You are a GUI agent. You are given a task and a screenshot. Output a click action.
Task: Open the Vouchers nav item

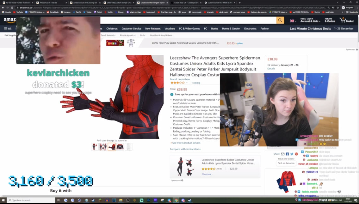coord(170,28)
